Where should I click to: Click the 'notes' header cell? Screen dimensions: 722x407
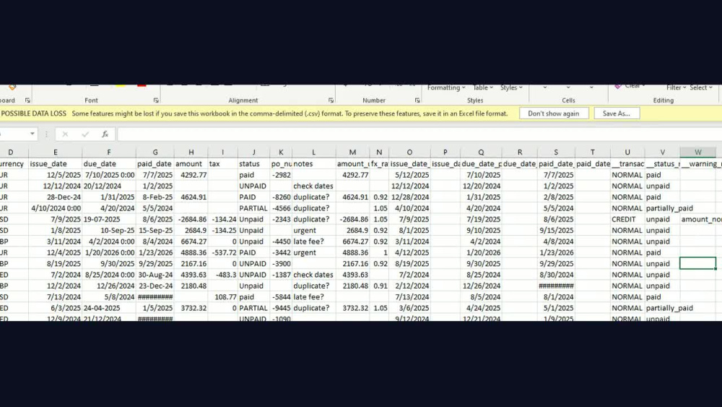point(313,163)
